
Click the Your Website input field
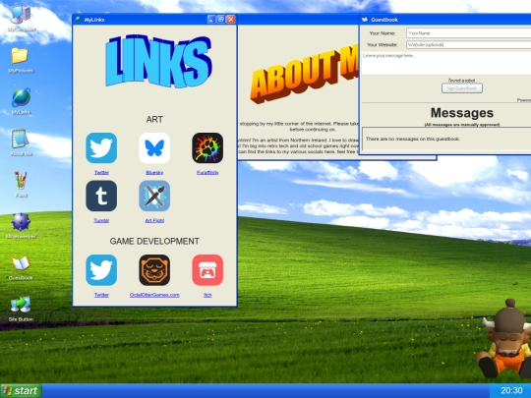tap(469, 44)
